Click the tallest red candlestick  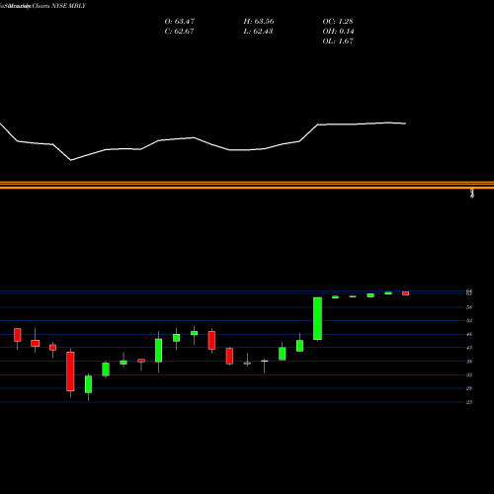click(x=70, y=371)
